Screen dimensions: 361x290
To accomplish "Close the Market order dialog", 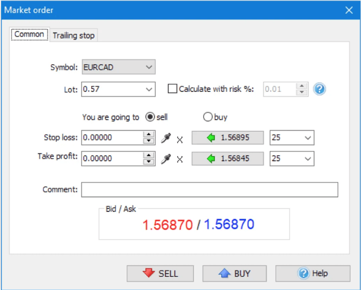I will click(348, 10).
